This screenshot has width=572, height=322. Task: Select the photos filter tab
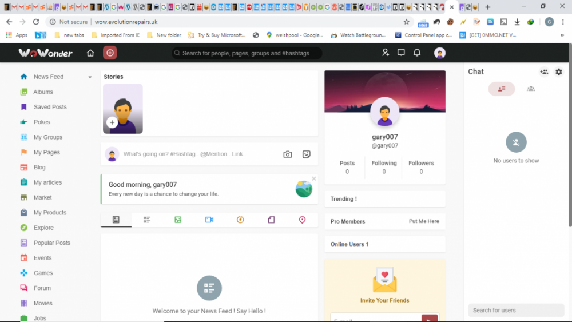(178, 220)
